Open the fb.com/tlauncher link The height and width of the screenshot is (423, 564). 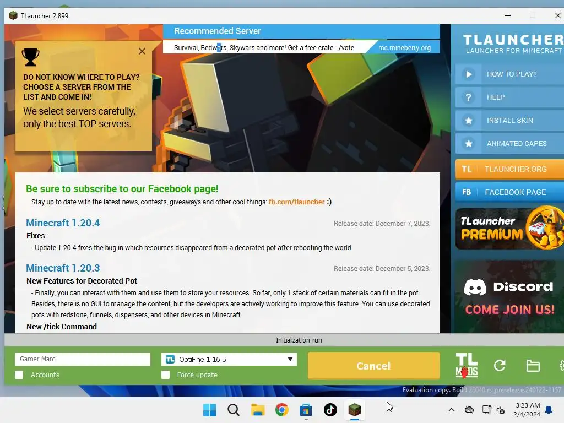(x=296, y=202)
